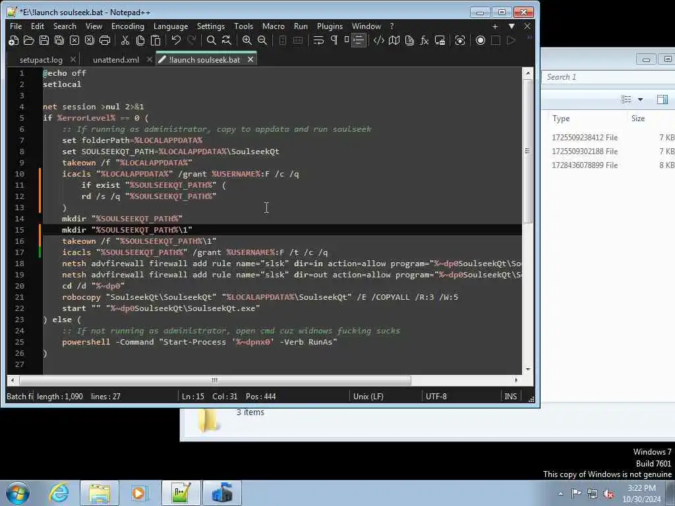Launch Internet Explorer from taskbar
Image resolution: width=675 pixels, height=506 pixels.
coord(59,493)
